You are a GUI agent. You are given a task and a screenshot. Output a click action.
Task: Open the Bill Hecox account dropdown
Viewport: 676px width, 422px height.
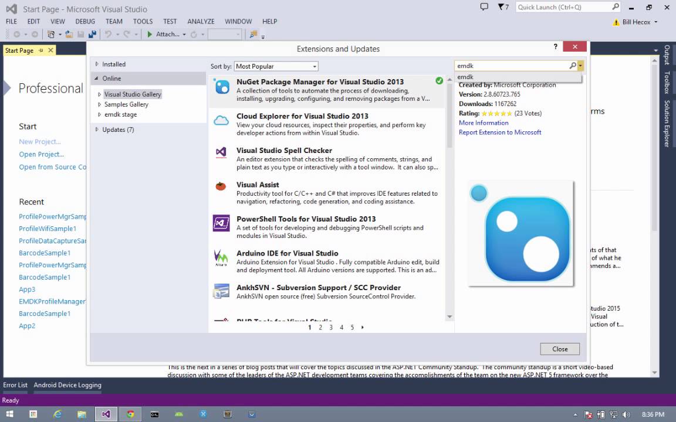coord(655,22)
